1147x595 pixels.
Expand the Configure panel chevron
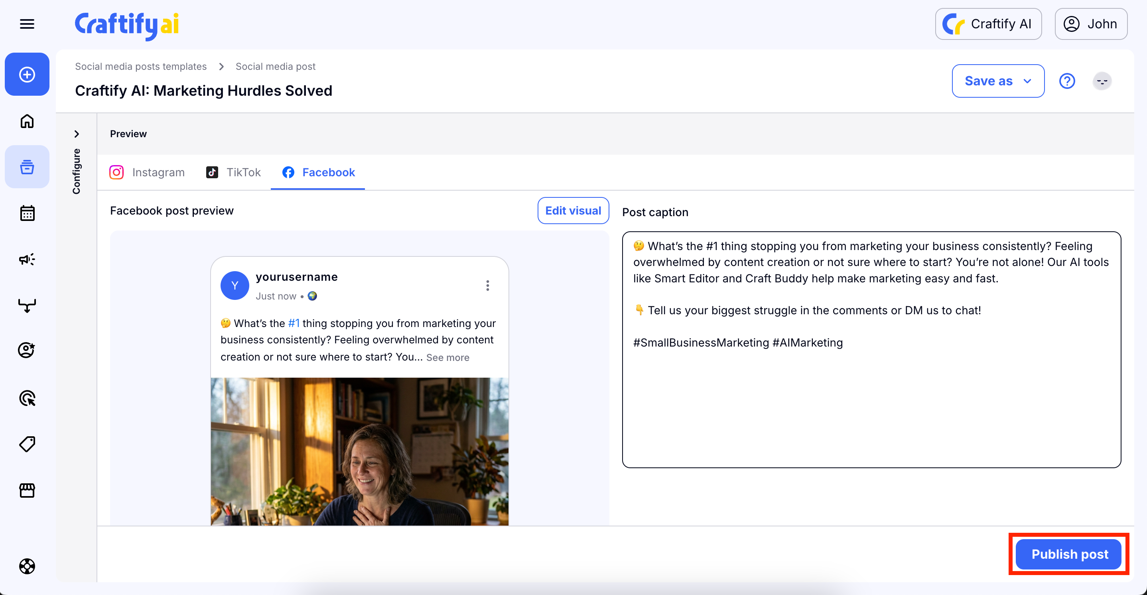77,134
